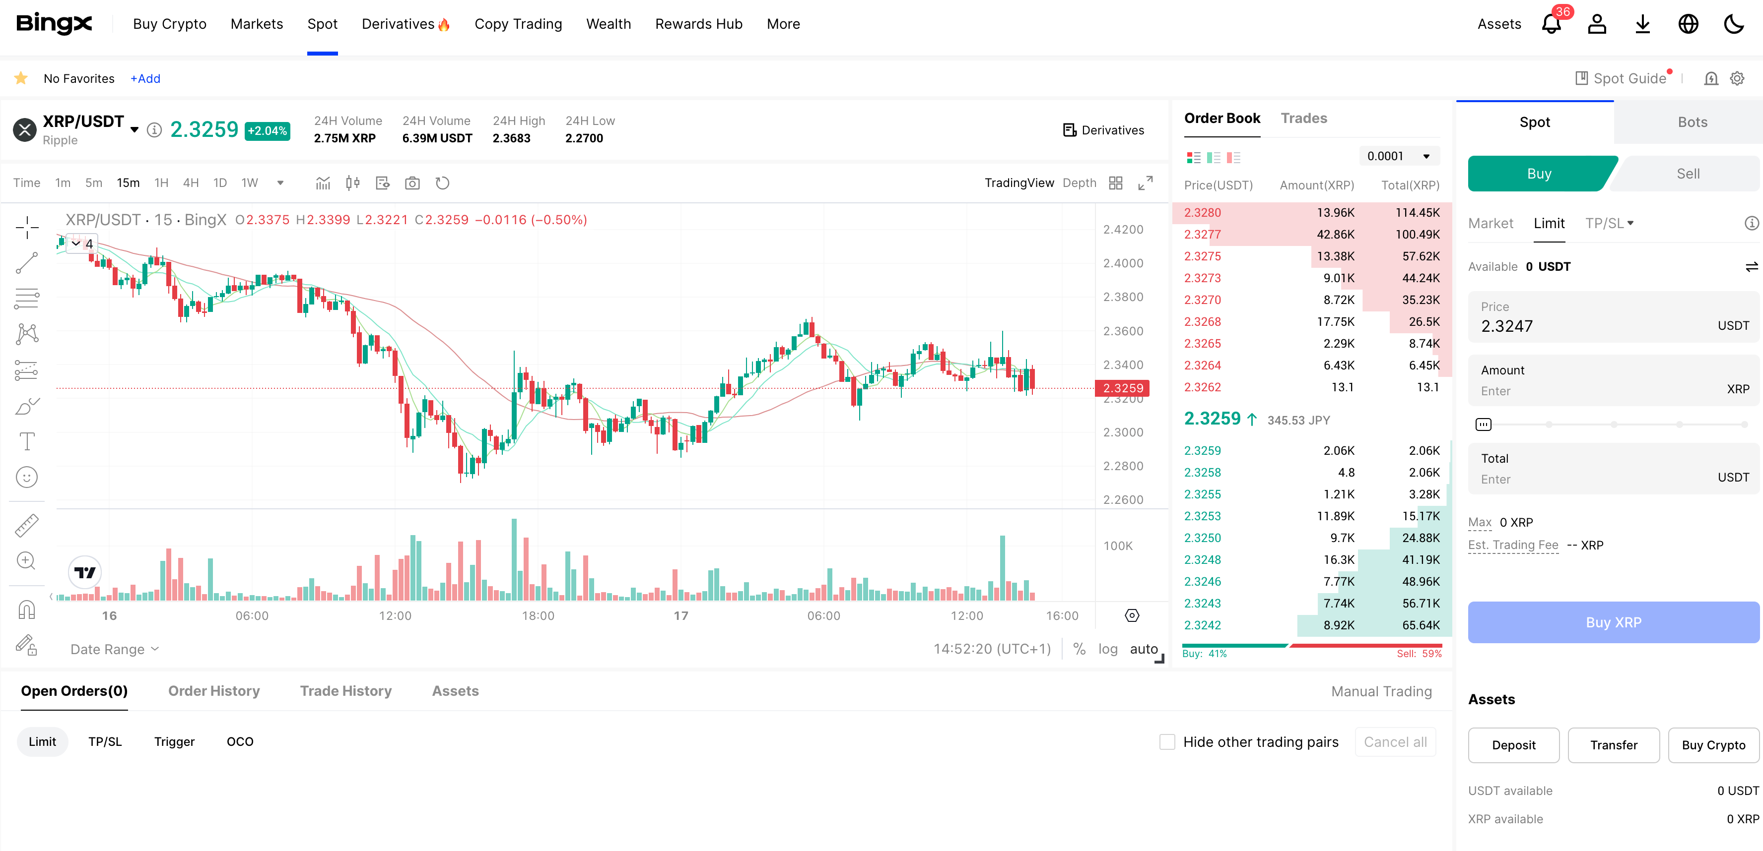Toggle log scale on the chart

pyautogui.click(x=1107, y=649)
